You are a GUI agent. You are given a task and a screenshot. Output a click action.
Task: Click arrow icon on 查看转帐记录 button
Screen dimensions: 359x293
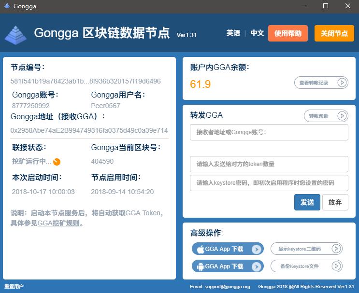342,83
